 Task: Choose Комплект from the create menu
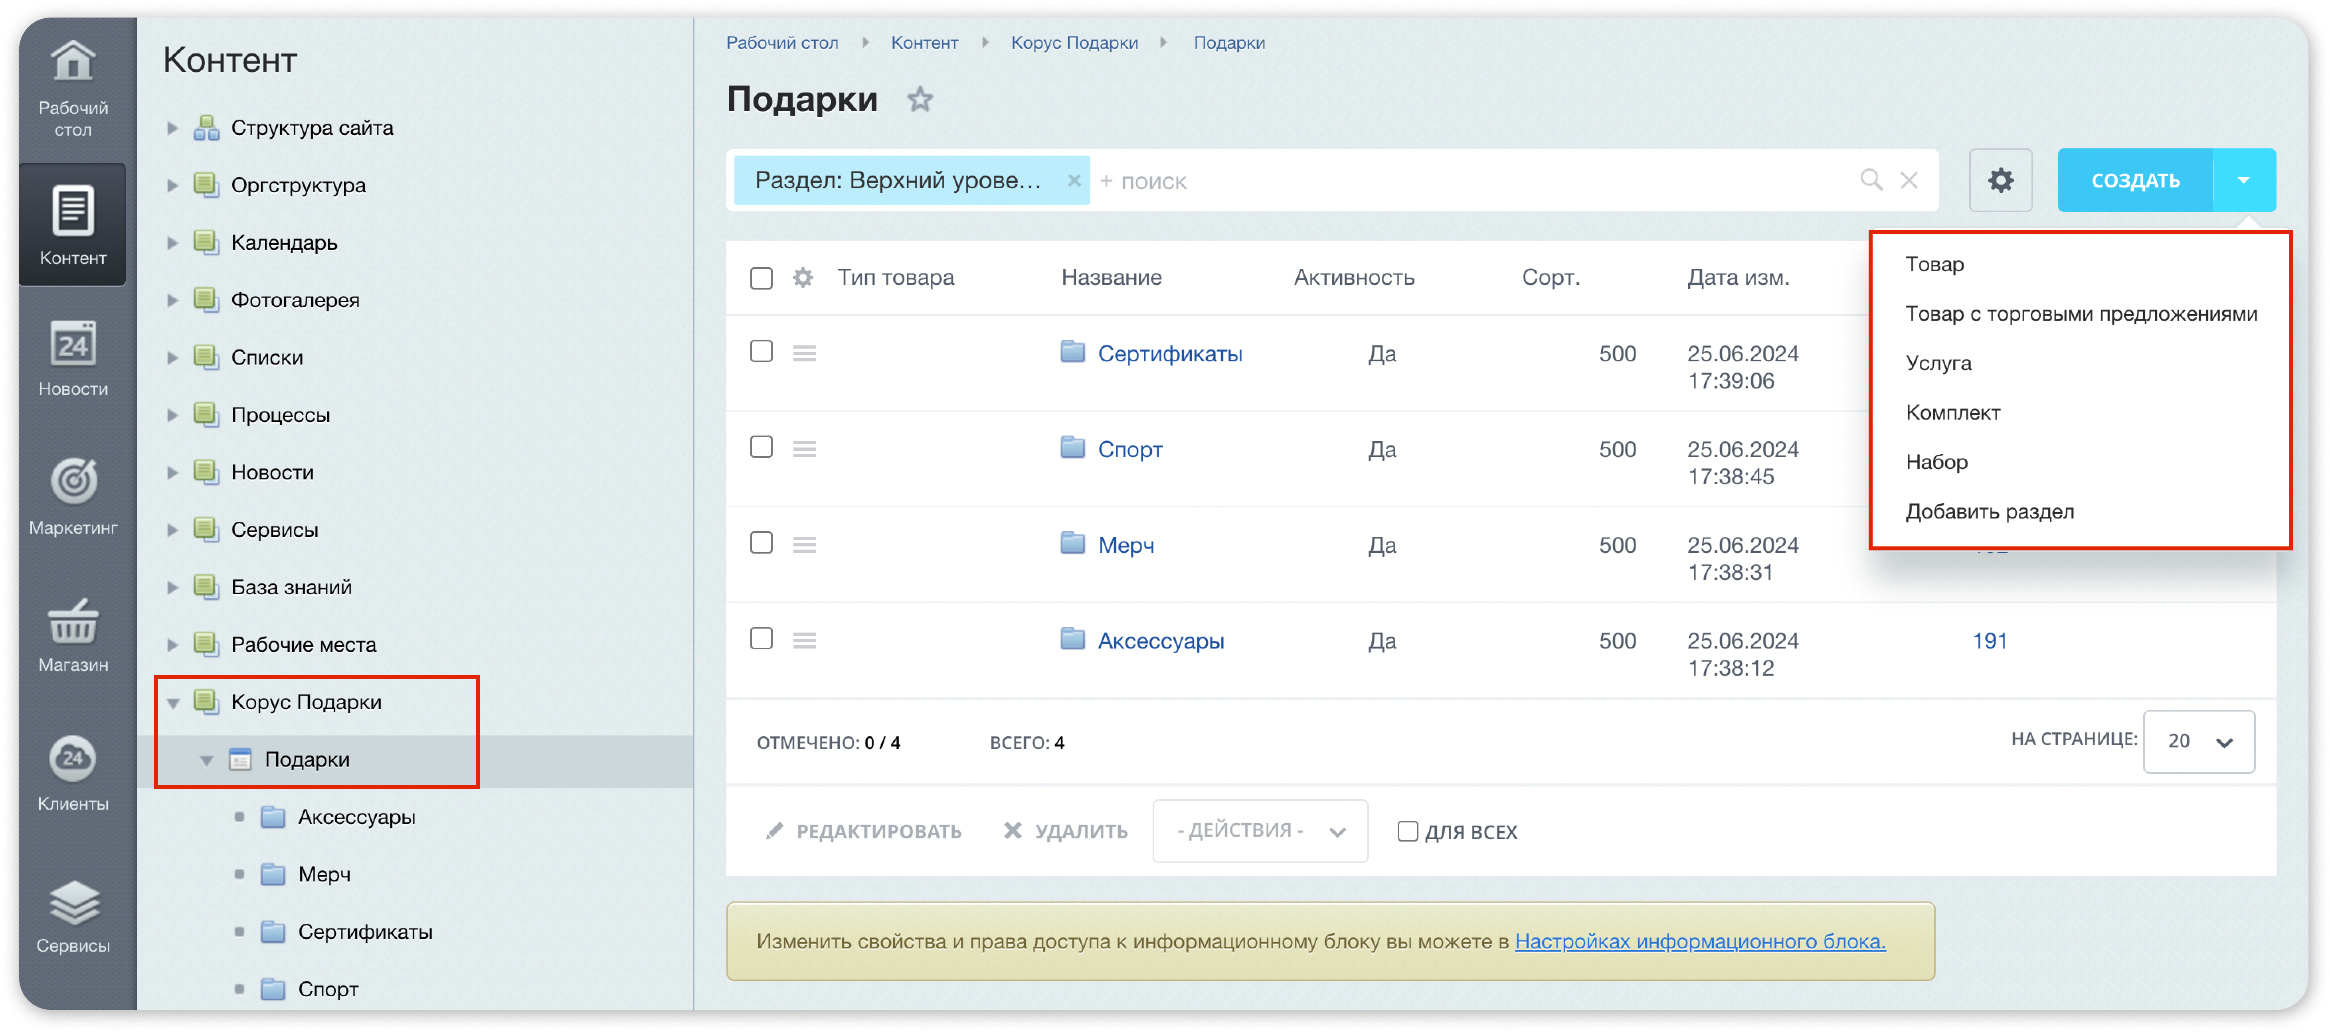[1953, 413]
